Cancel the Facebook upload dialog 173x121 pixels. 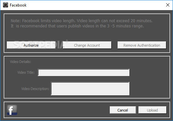pos(123,110)
